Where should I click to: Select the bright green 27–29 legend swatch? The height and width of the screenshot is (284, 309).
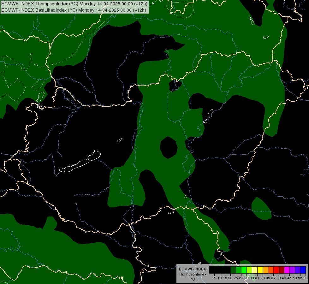[x=244, y=270]
